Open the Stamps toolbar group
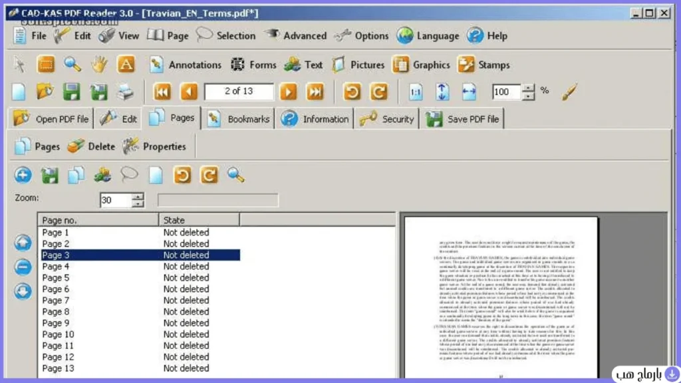 pyautogui.click(x=484, y=64)
